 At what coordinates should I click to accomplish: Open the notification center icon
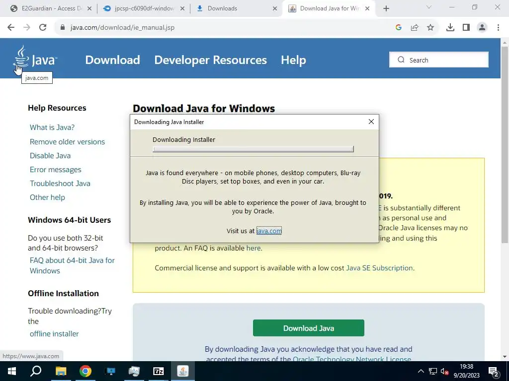pos(493,372)
